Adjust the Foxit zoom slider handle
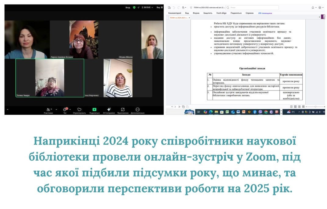Image resolution: width=327 pixels, height=209 pixels. pos(315,107)
